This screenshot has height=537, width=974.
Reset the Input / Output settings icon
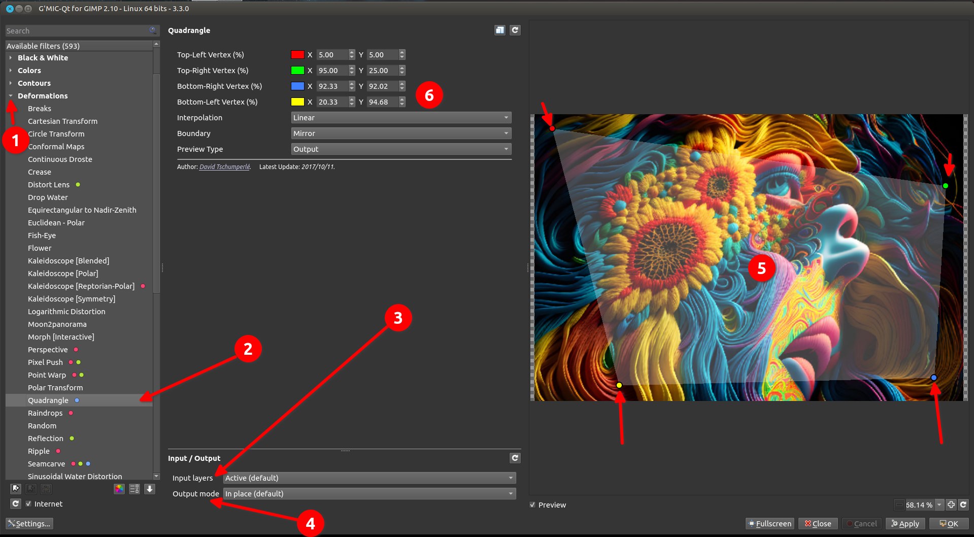coord(515,458)
